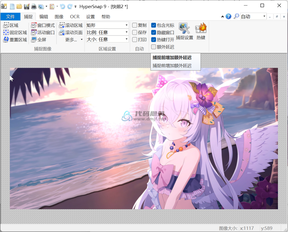Click the magnifier zoom icon
Screen dimensions: 288x232
click(x=236, y=16)
